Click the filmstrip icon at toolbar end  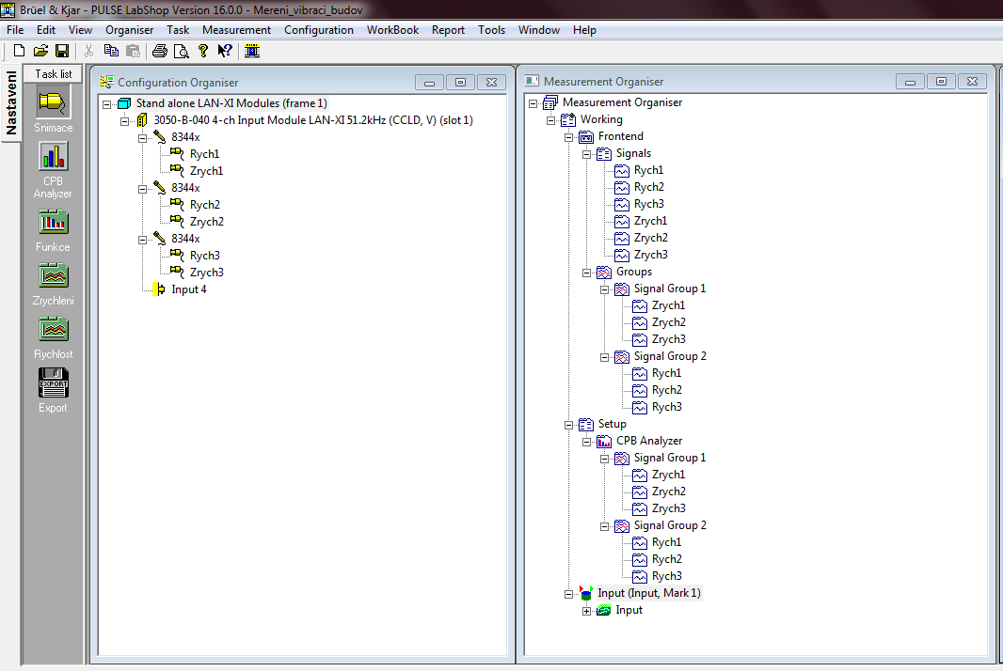(252, 51)
